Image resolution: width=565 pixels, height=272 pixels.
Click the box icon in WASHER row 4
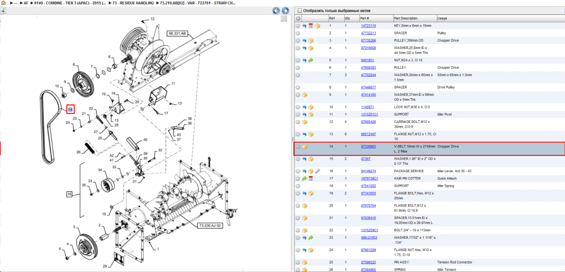point(311,48)
